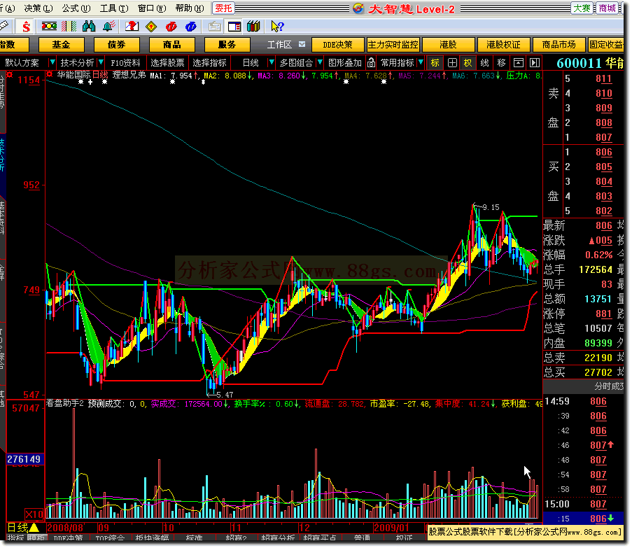Toggle the 线 drawing line button
Viewport: 632px width, 548px height.
(x=484, y=63)
